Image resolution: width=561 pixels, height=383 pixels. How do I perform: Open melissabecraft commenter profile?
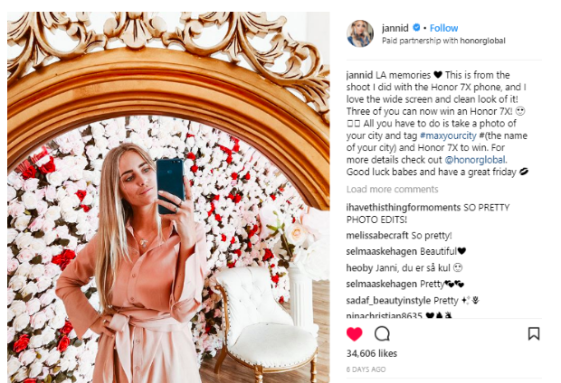click(x=377, y=236)
